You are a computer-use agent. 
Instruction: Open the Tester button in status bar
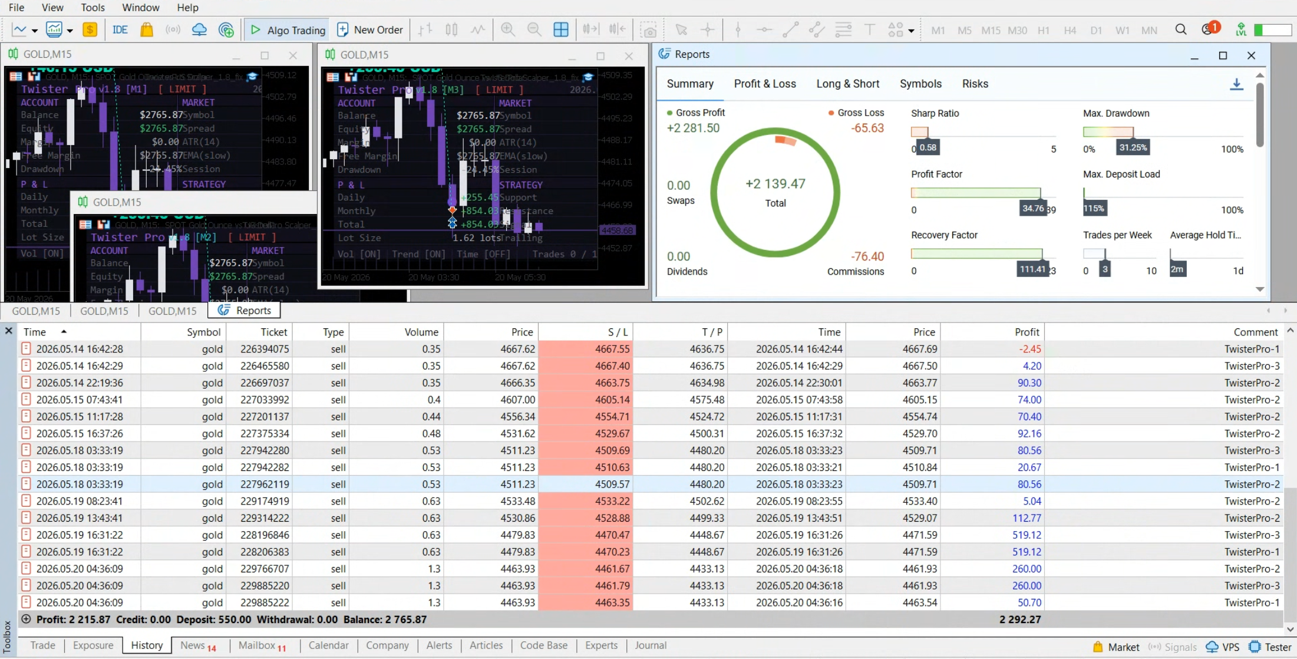(1270, 647)
